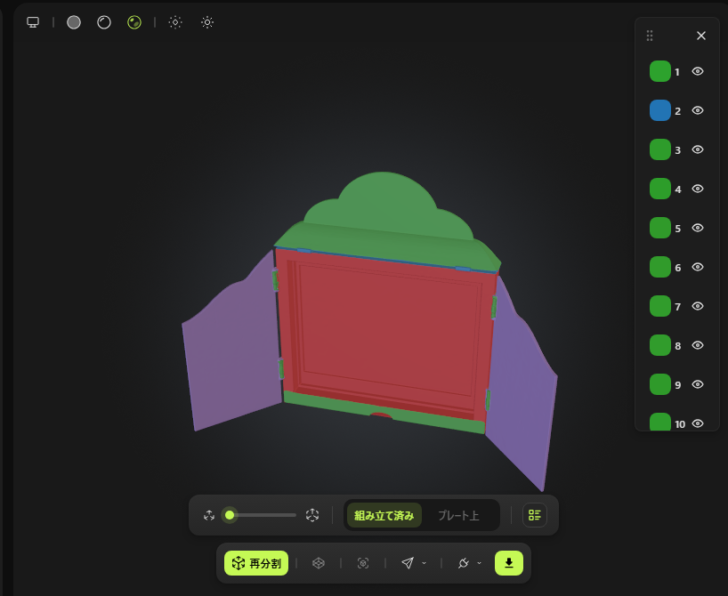Hide part 5 using eye icon
728x596 pixels.
pyautogui.click(x=698, y=228)
